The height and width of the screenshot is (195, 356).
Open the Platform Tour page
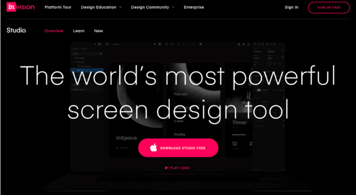point(58,7)
